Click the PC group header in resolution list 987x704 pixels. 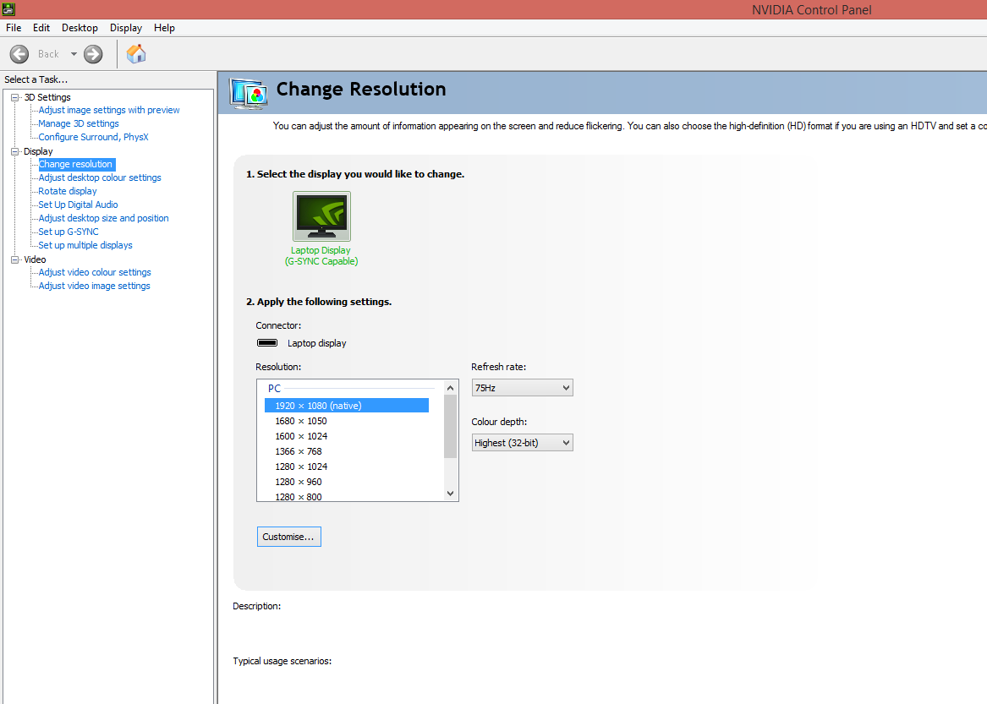tap(274, 389)
